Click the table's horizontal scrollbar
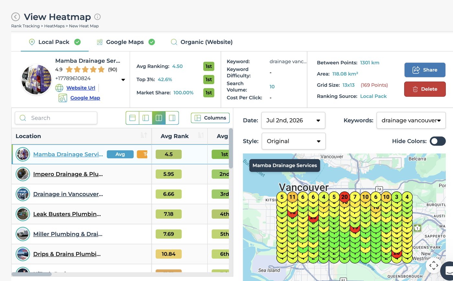The width and height of the screenshot is (453, 281). pyautogui.click(x=31, y=274)
